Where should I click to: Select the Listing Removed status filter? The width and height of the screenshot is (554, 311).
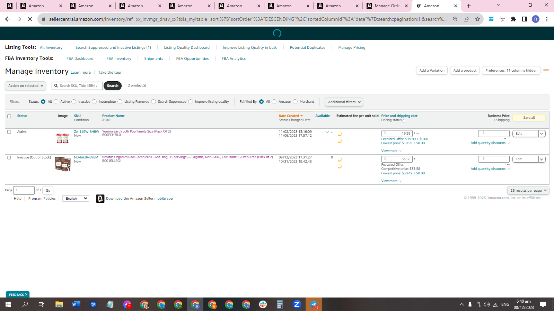pyautogui.click(x=120, y=102)
